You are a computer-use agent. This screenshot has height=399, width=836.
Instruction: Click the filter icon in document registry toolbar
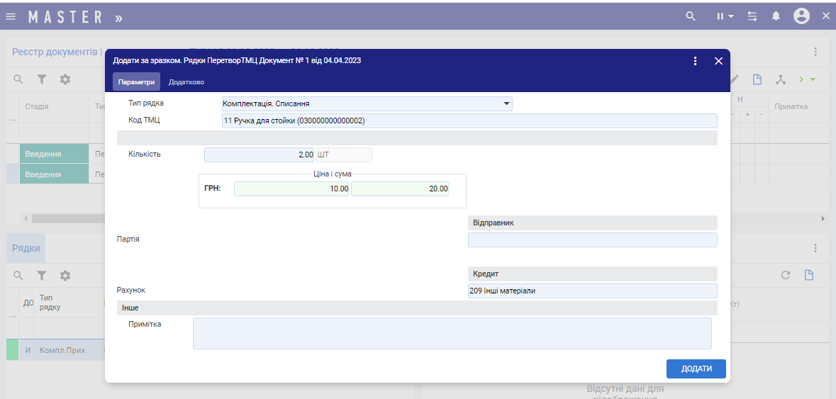[42, 79]
